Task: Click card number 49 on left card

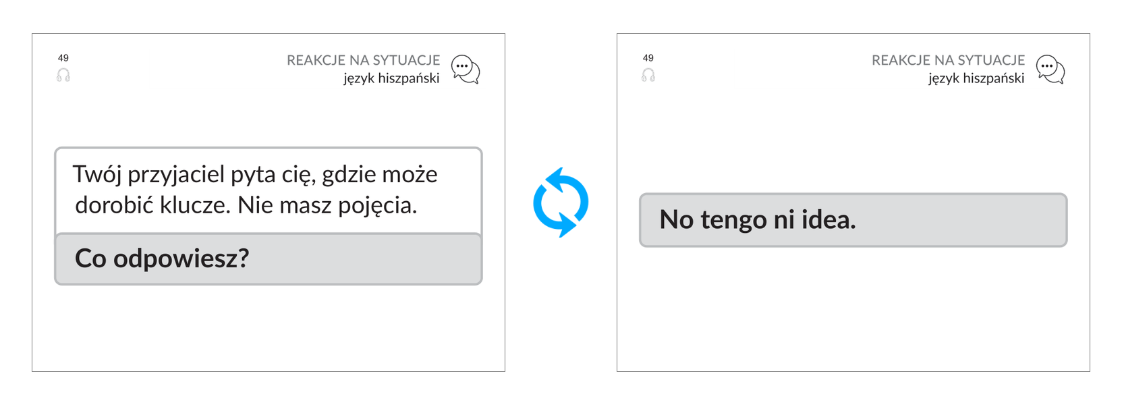Action: pyautogui.click(x=63, y=58)
